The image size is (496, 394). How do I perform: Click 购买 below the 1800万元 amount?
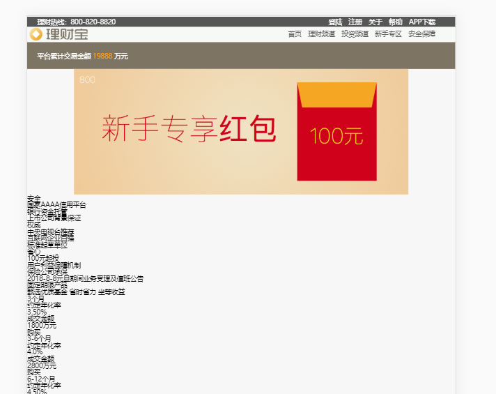pyautogui.click(x=34, y=332)
